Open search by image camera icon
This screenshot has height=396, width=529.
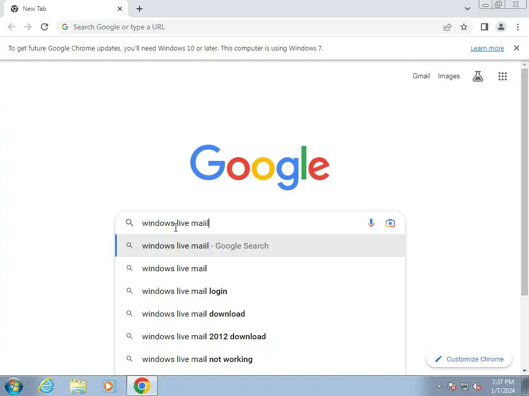point(390,223)
